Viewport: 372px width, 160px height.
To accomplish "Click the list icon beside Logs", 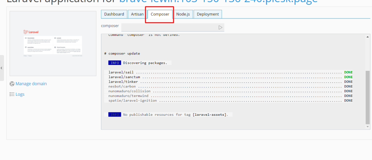I will coord(12,94).
